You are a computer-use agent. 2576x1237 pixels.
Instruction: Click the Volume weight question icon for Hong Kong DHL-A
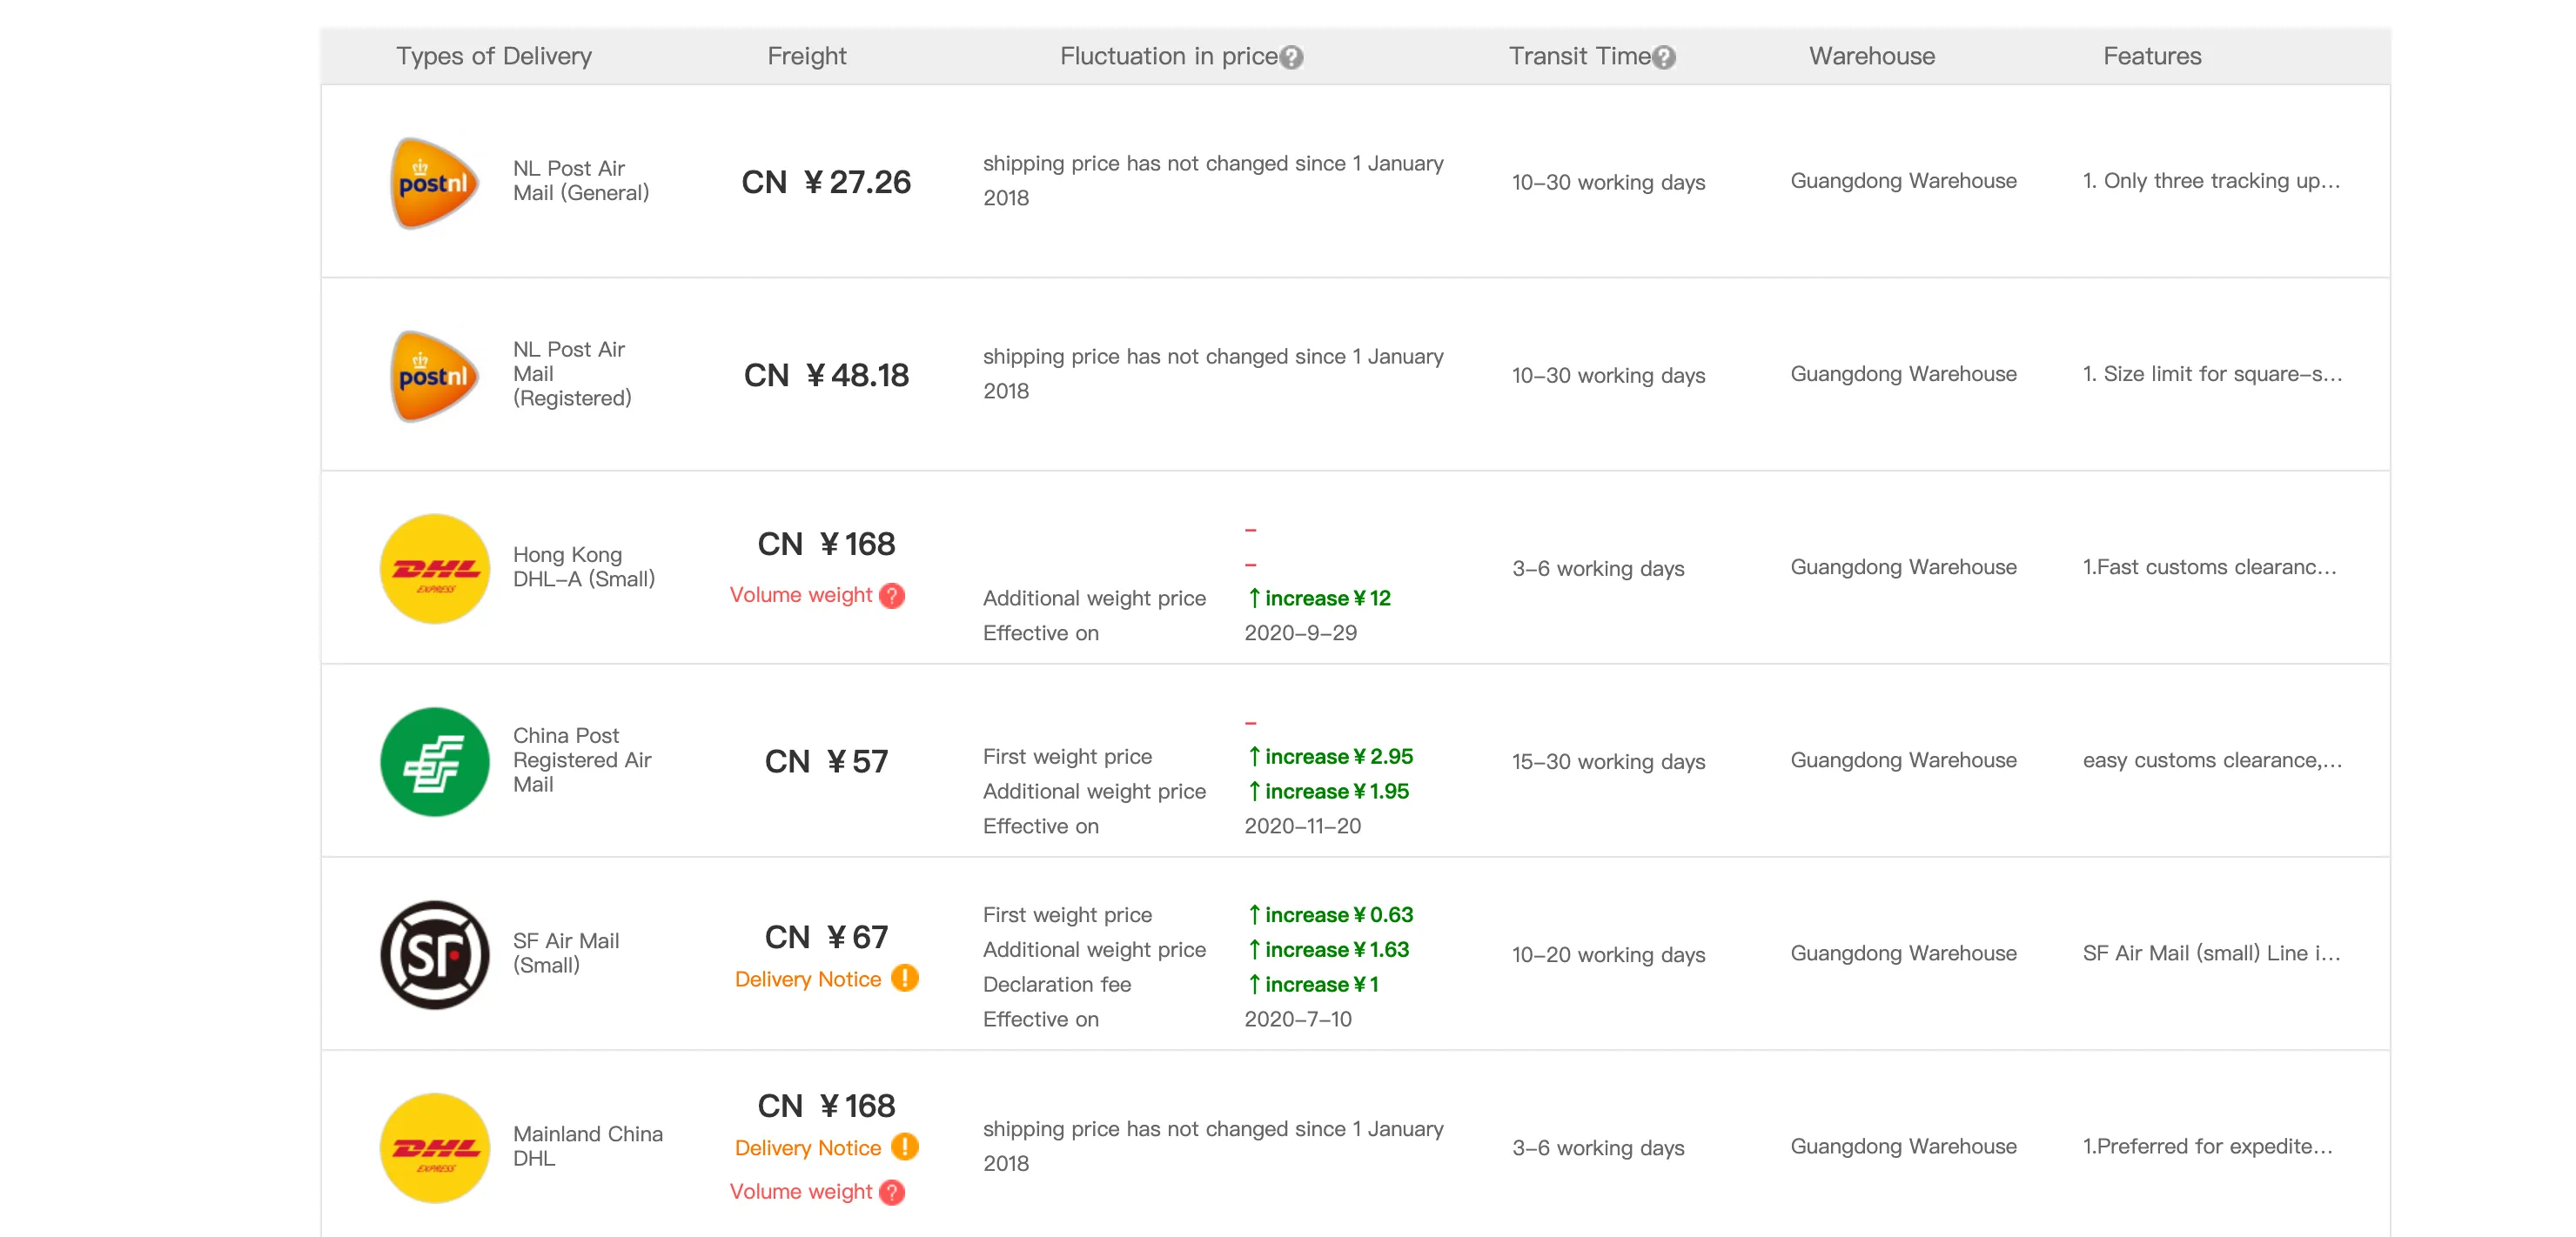pyautogui.click(x=892, y=596)
